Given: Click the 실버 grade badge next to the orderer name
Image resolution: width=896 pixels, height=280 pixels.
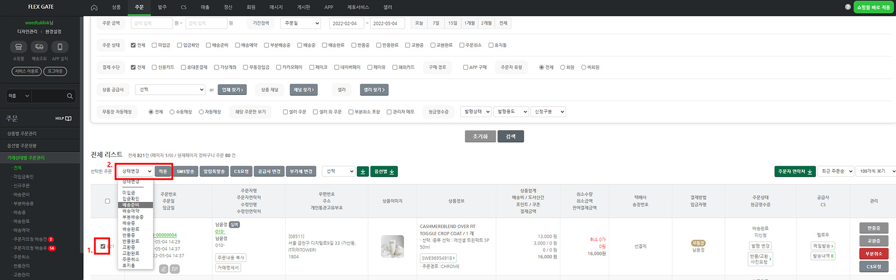Looking at the screenshot, I should click(x=234, y=225).
